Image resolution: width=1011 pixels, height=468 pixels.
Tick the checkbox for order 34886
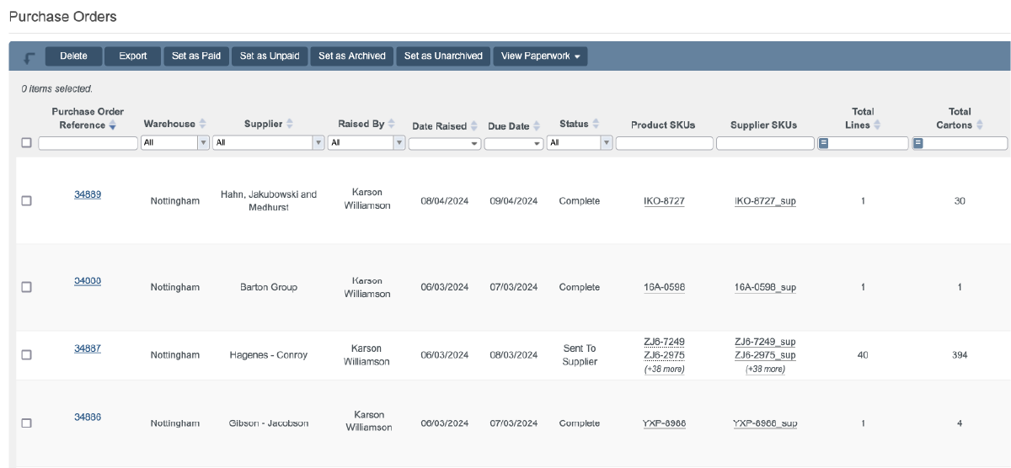26,423
